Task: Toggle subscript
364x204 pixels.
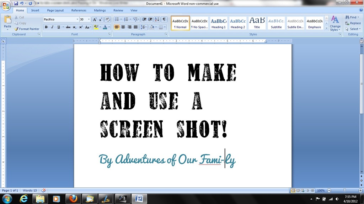Action: coord(74,27)
